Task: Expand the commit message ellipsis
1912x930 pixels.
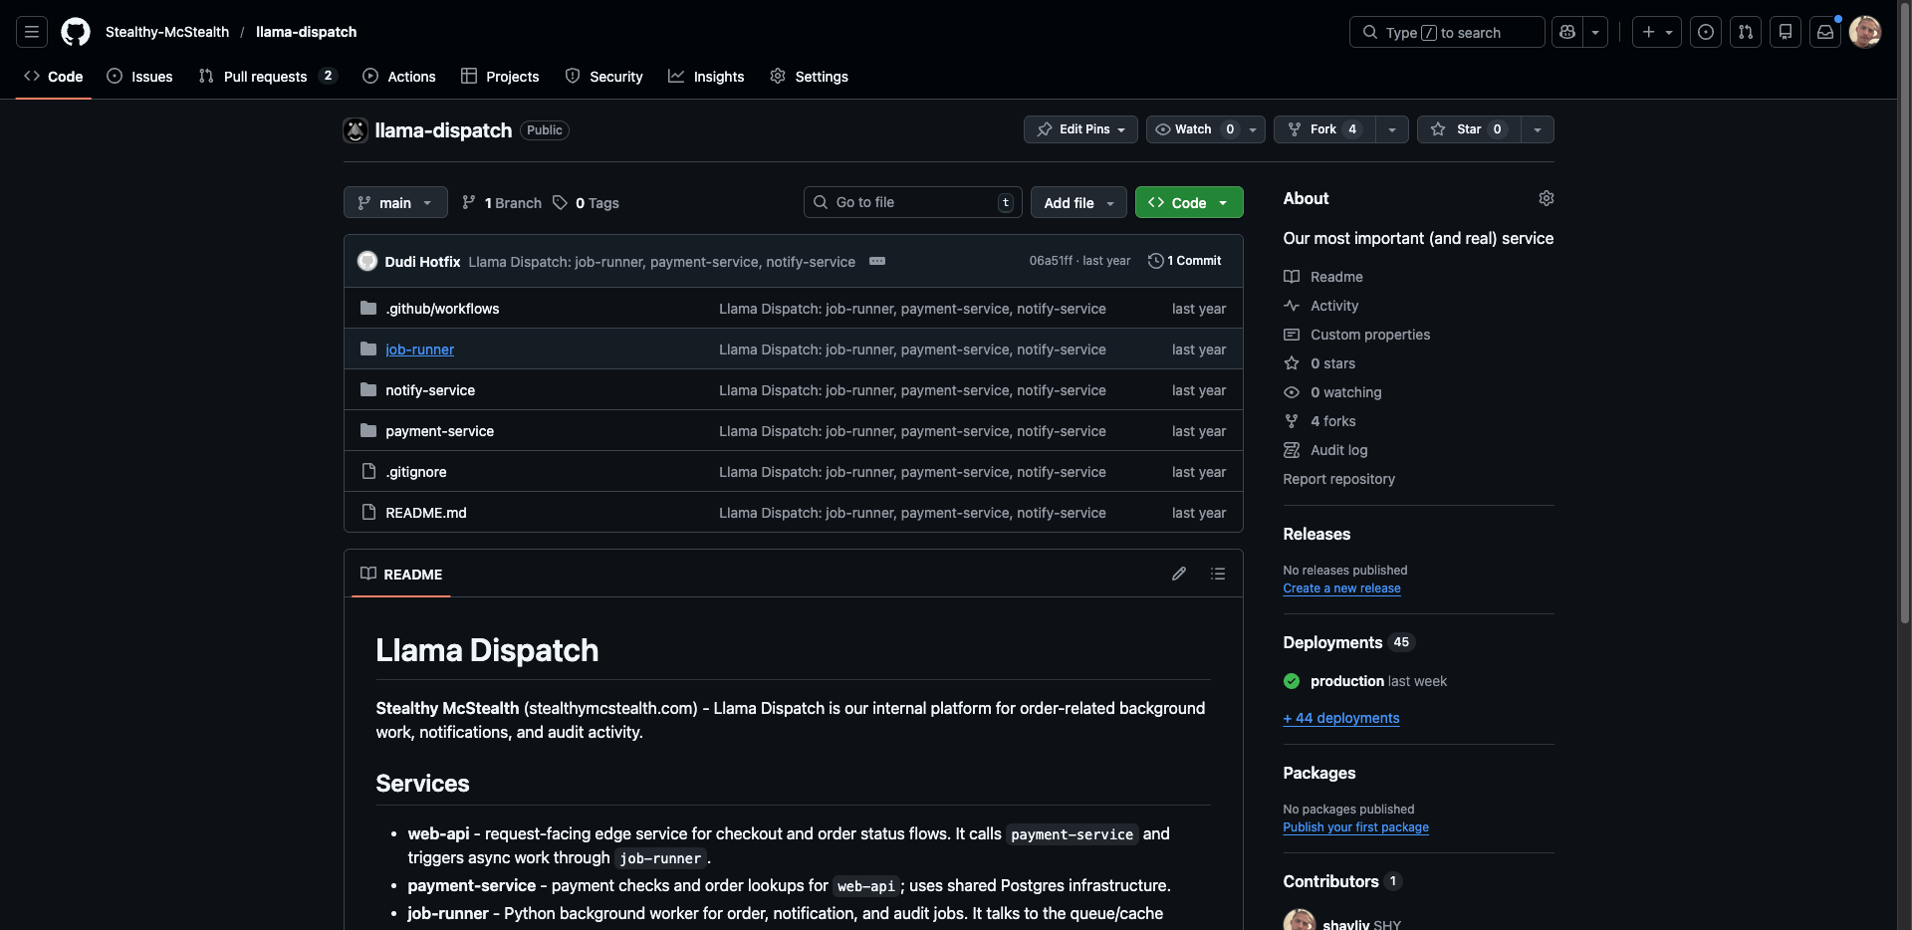Action: pos(877,261)
